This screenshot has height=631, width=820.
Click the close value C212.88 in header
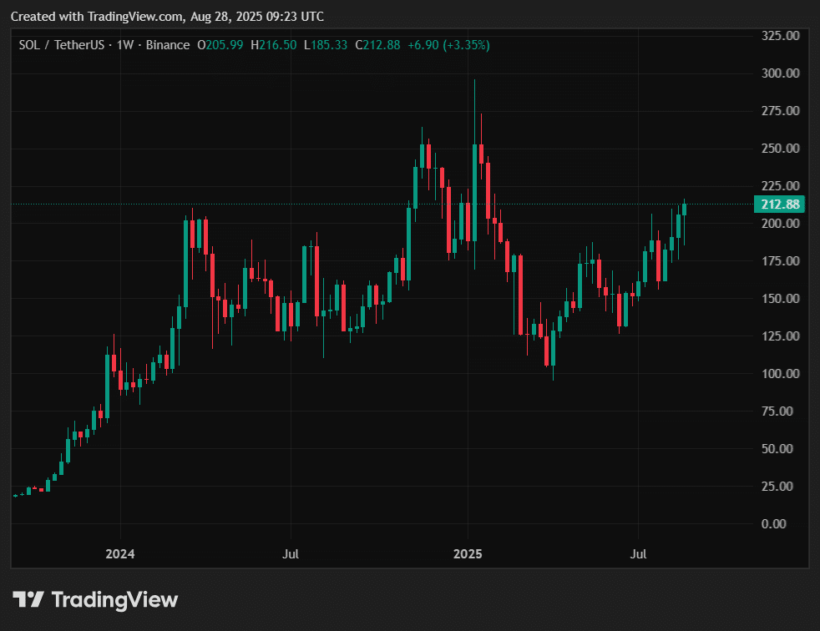pos(377,45)
